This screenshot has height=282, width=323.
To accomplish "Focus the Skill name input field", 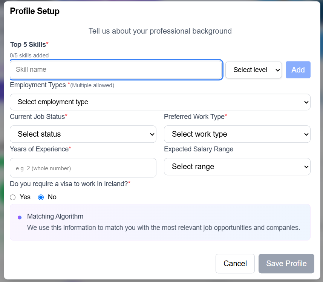I will point(116,70).
